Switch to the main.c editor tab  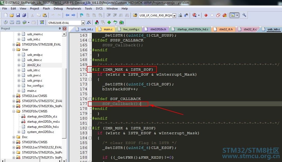[x=106, y=29]
